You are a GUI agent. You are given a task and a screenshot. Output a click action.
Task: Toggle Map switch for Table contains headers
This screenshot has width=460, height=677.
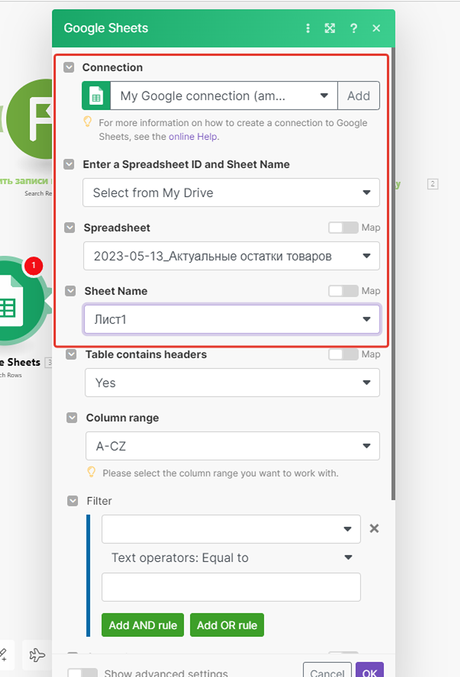(343, 354)
